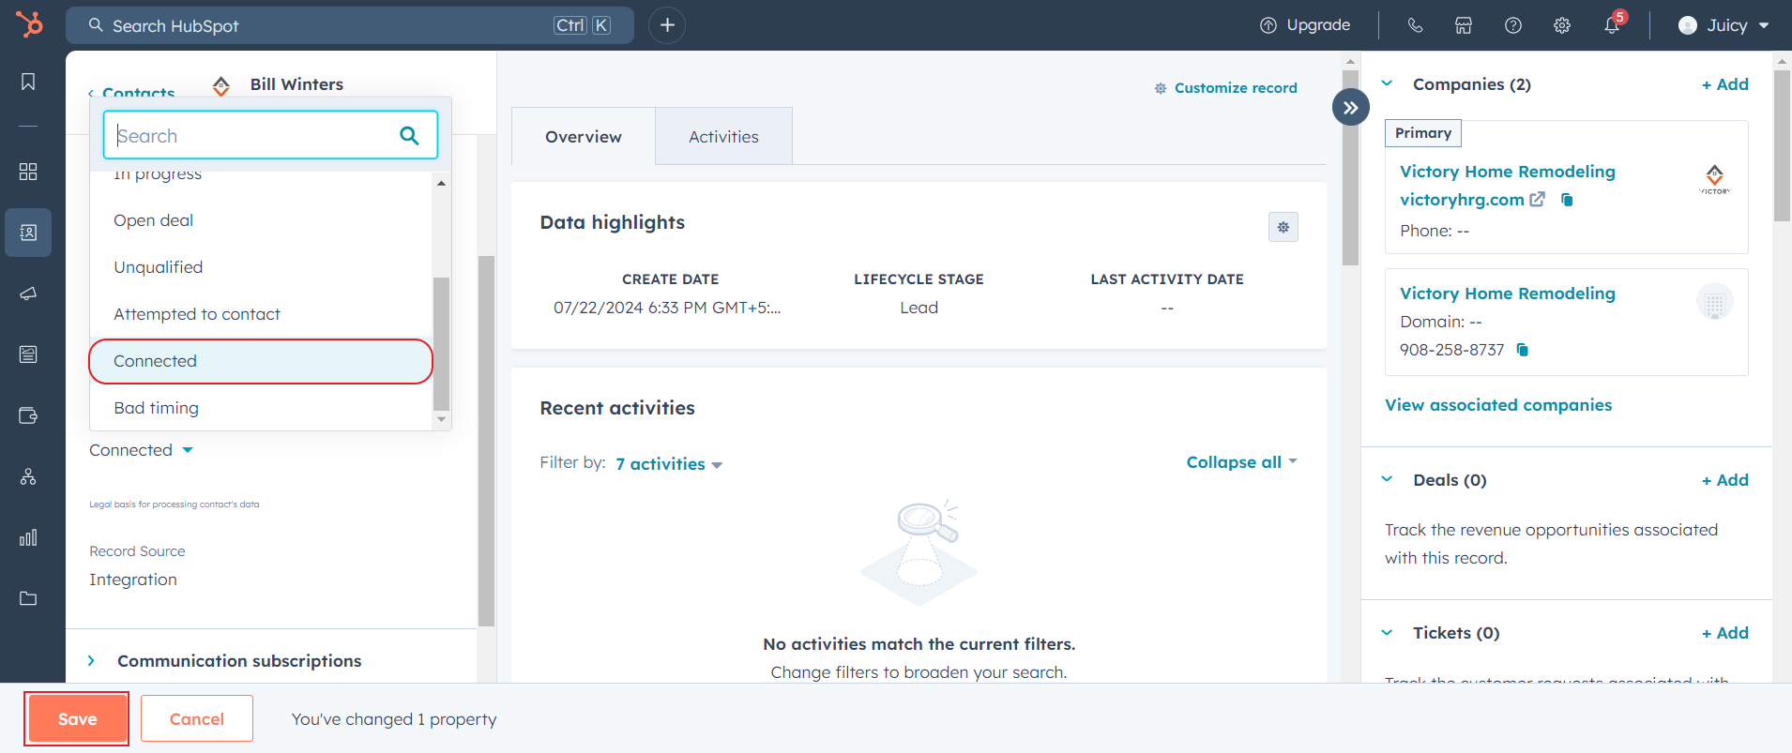1792x753 pixels.
Task: Open the Collapse all dropdown
Action: pyautogui.click(x=1241, y=462)
